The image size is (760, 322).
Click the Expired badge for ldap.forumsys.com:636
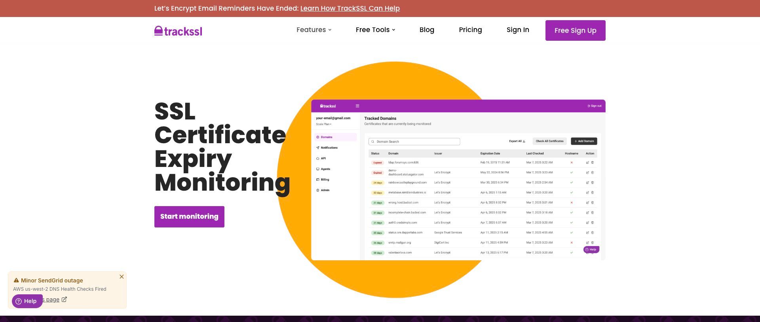point(378,163)
